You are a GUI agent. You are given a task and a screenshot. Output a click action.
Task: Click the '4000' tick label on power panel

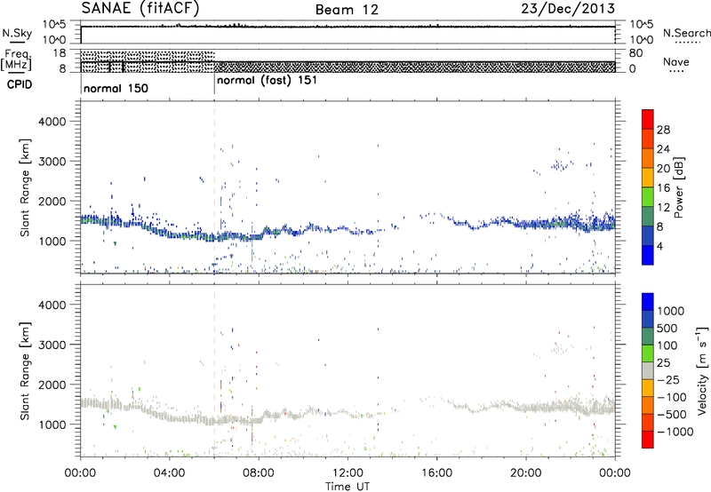(52, 122)
